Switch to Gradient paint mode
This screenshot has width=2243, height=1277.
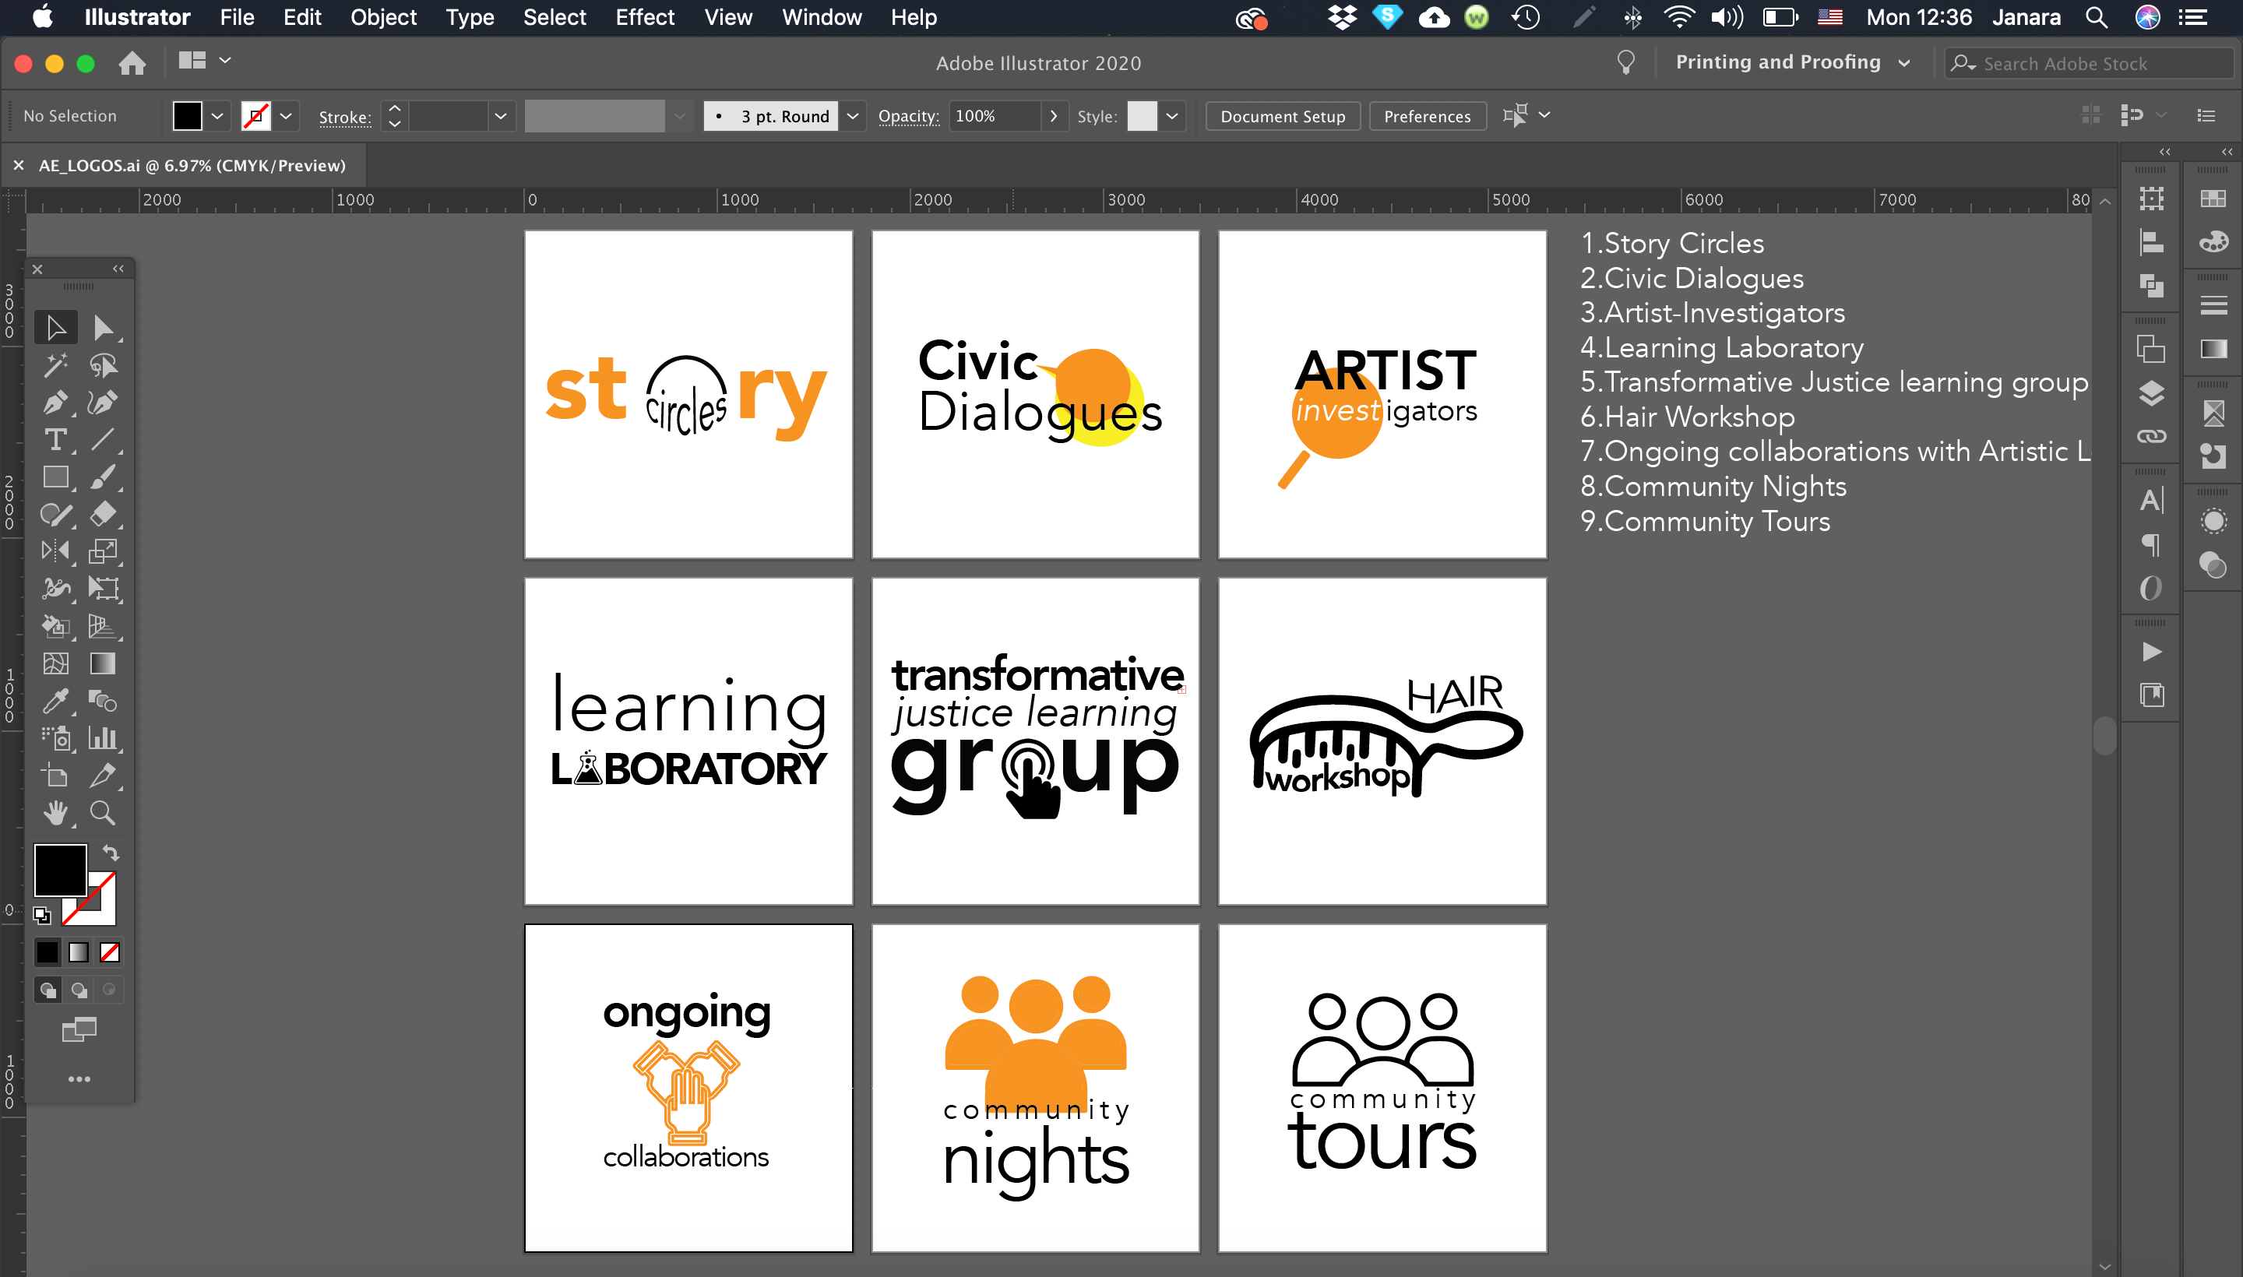pyautogui.click(x=79, y=952)
